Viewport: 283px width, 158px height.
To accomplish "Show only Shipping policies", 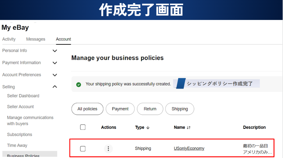I will click(180, 109).
